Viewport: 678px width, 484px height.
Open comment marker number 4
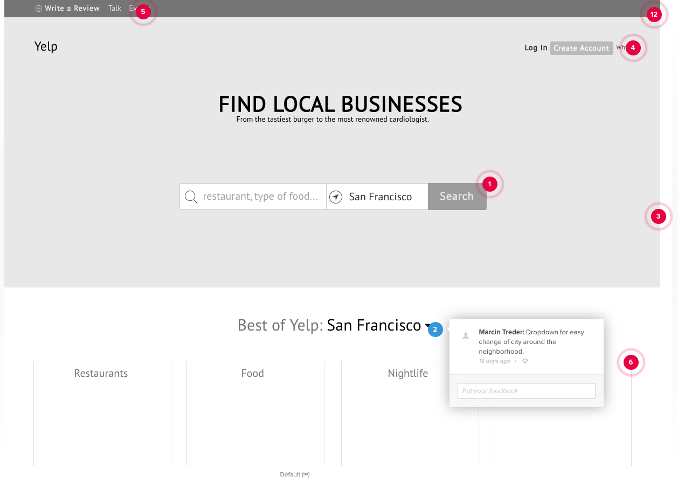(633, 48)
